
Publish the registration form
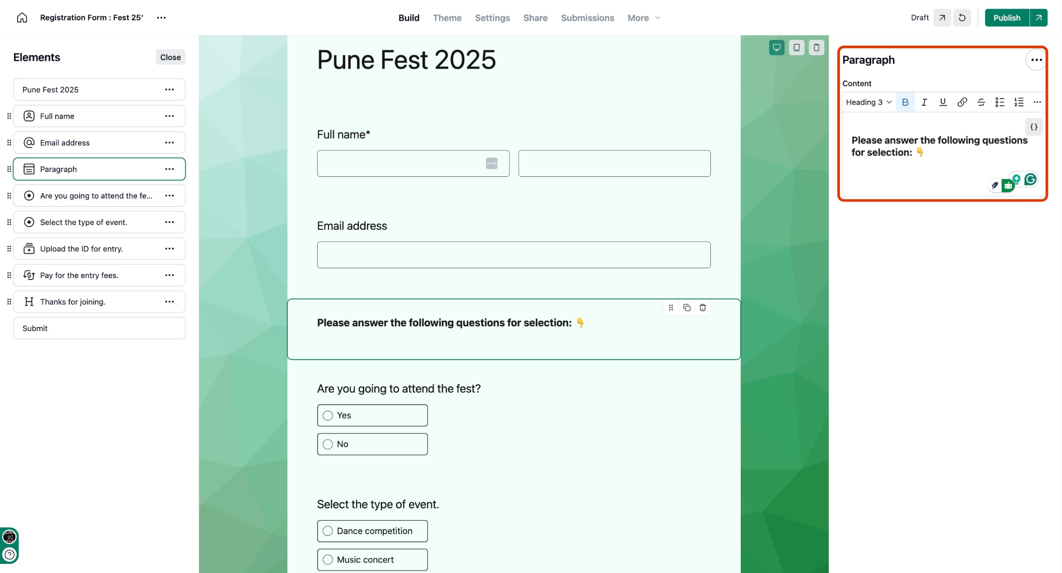pos(1006,18)
